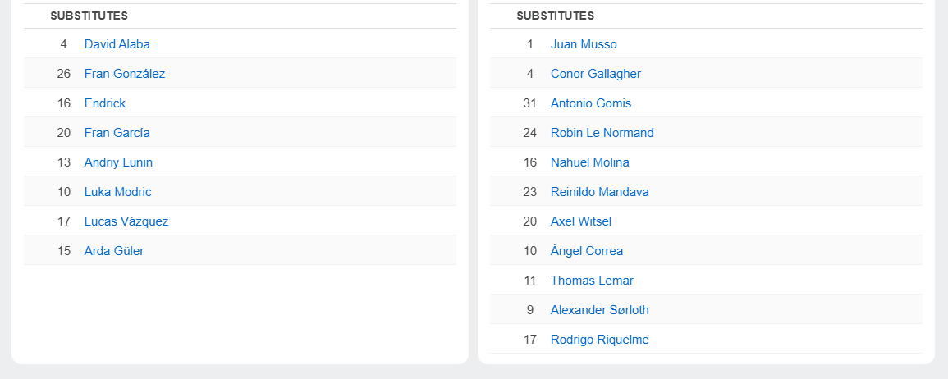
Task: Click Arda Güler in substitutes
Action: coord(113,251)
